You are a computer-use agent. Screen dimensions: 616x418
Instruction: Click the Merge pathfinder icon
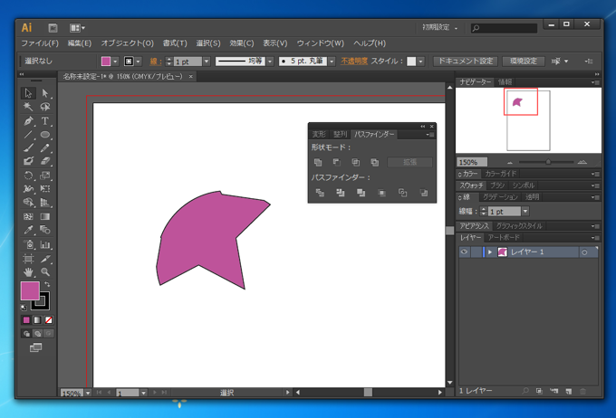point(361,193)
